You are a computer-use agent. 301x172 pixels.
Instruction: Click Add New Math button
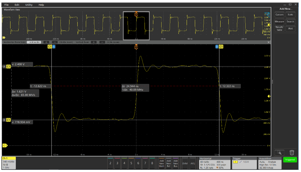tap(162, 163)
